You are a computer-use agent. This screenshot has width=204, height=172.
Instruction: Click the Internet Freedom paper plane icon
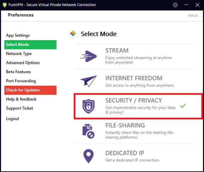coord(89,81)
